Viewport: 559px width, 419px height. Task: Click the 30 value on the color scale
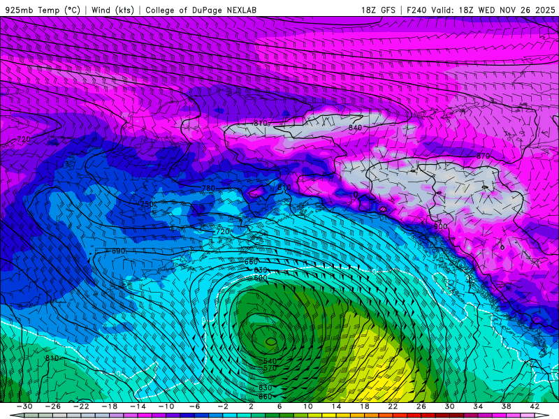click(x=449, y=406)
